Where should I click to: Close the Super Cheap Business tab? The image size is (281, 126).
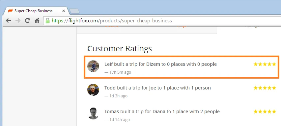[x=64, y=11]
